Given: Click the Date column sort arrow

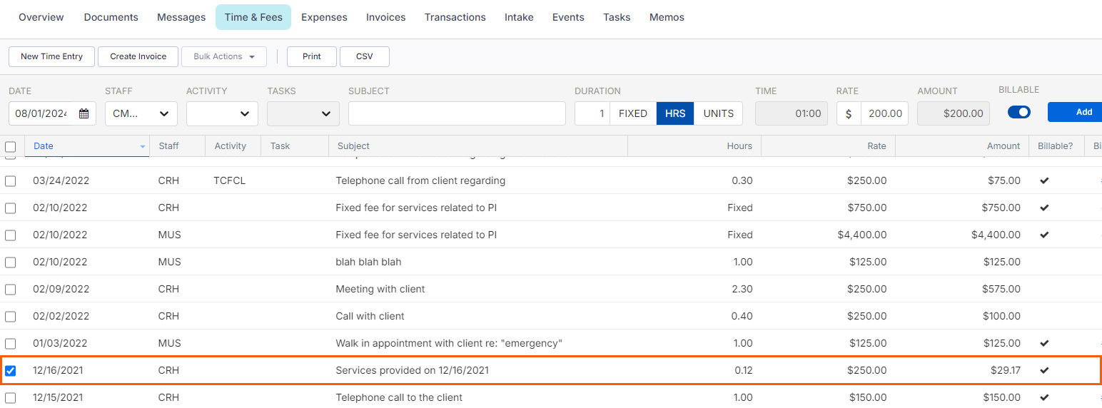Looking at the screenshot, I should (143, 146).
